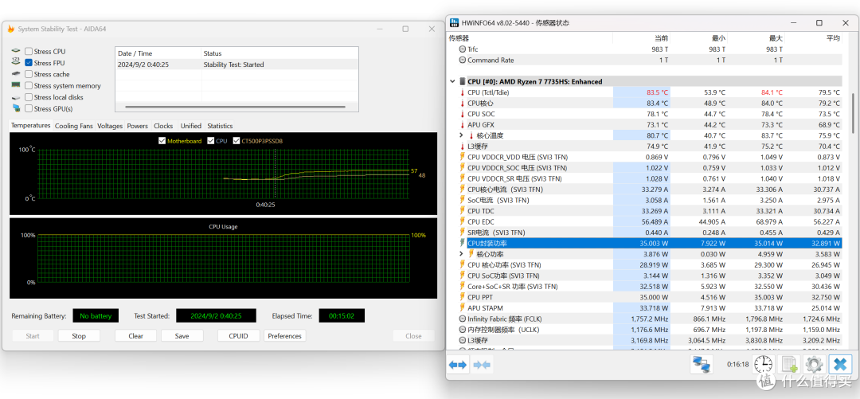Click the lightning icon beside CPU PPT
The image size is (860, 399).
(463, 297)
